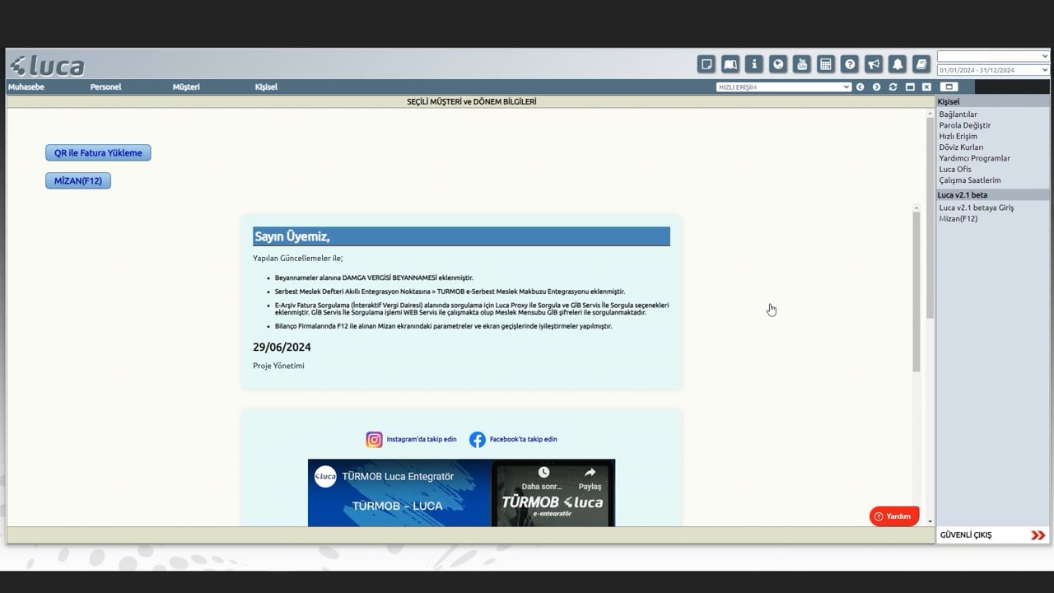Click the information 'i' icon
This screenshot has width=1054, height=593.
tap(753, 64)
